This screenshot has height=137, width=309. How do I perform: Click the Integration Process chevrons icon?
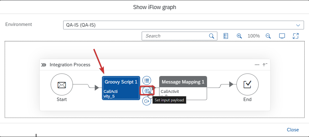44,65
